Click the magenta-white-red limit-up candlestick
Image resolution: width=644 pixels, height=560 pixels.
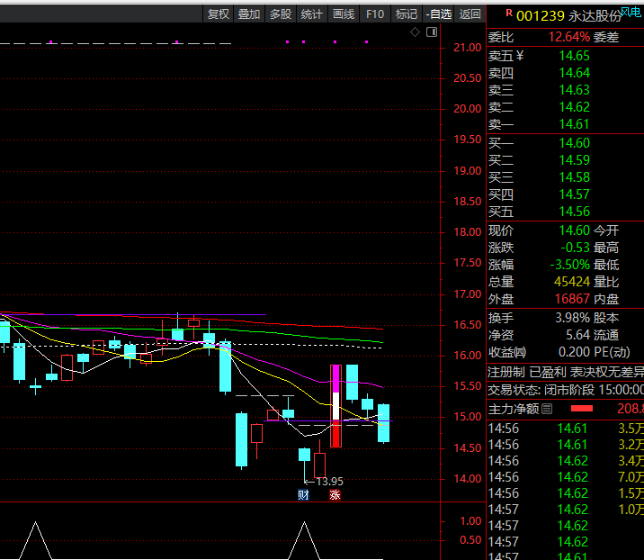336,406
